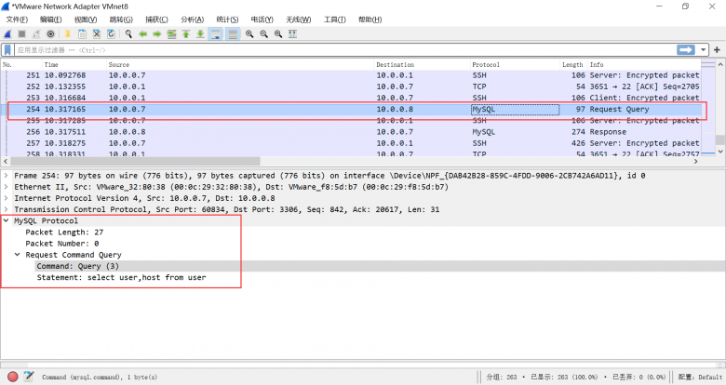Collapse the MySQL Protocol section
This screenshot has height=385, width=726.
[x=6, y=220]
